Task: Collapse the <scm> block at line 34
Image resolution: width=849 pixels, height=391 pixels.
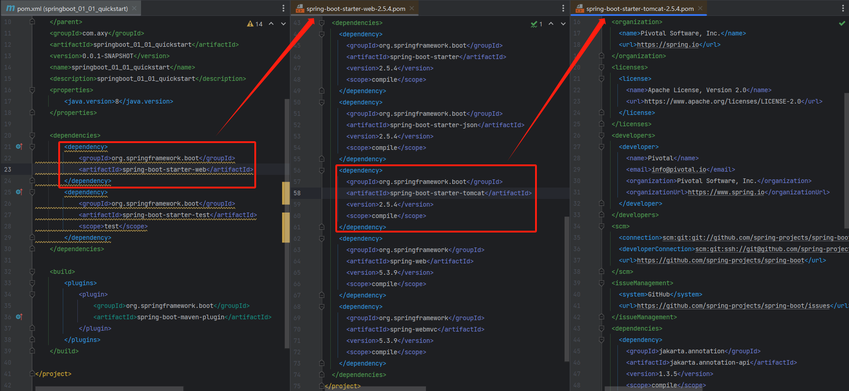Action: [601, 226]
